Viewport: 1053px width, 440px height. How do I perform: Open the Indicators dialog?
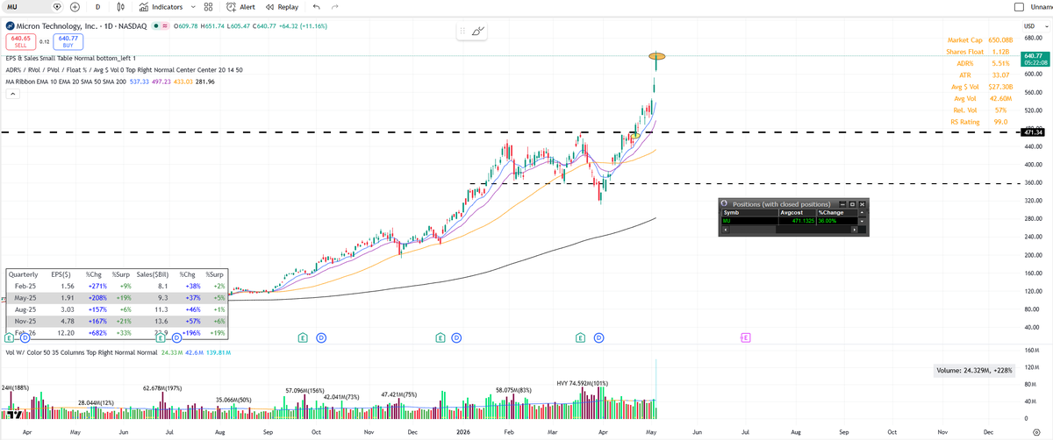161,7
